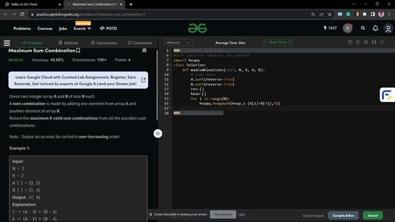395x222 pixels.
Task: Switch to the Editorial tab
Action: [69, 43]
